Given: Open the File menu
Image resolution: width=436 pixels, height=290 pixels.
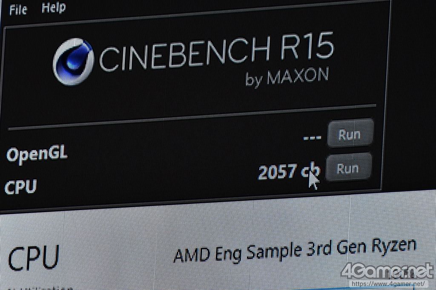Looking at the screenshot, I should pyautogui.click(x=18, y=10).
